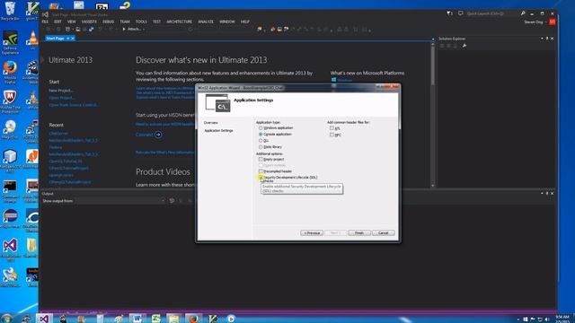Screen dimensions: 575x323
Task: Open the Solution Explorer window position dropdown
Action: click(x=542, y=39)
